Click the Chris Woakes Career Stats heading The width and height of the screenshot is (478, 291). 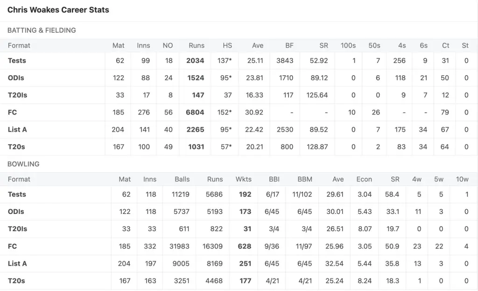click(58, 10)
